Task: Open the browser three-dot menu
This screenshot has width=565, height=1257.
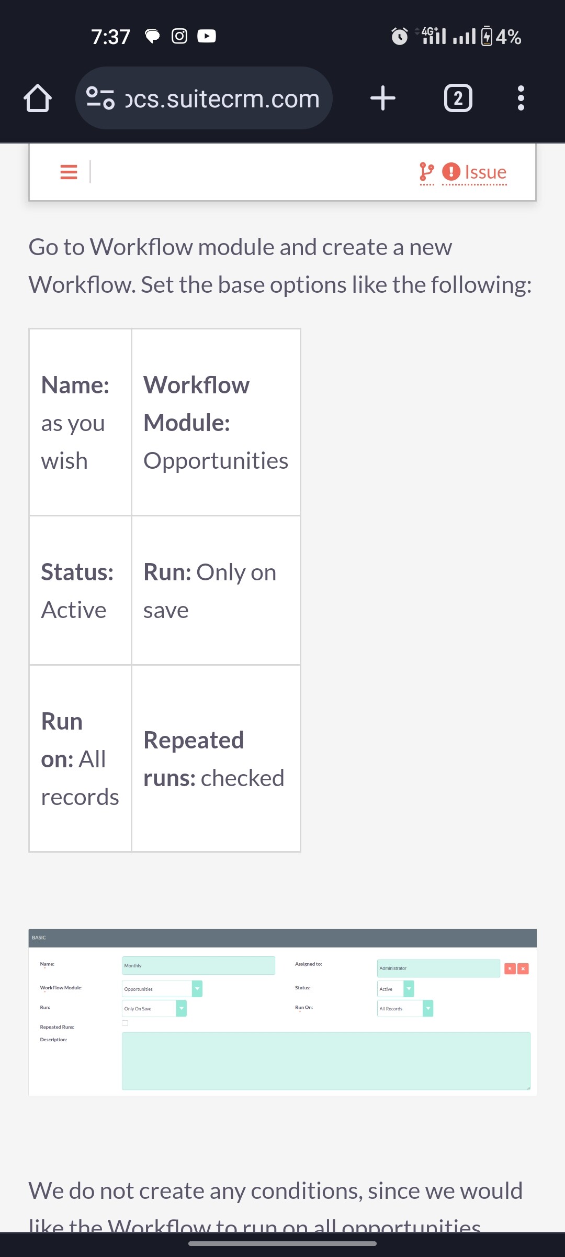Action: 521,98
